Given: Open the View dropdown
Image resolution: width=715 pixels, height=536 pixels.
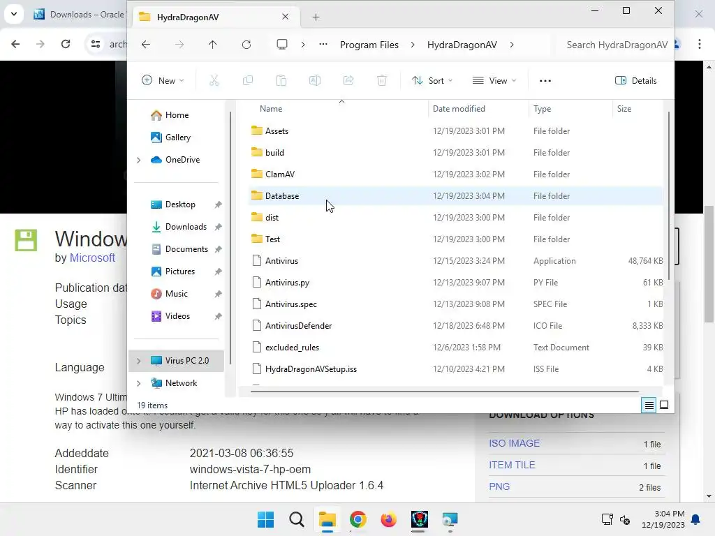Looking at the screenshot, I should click(x=494, y=81).
